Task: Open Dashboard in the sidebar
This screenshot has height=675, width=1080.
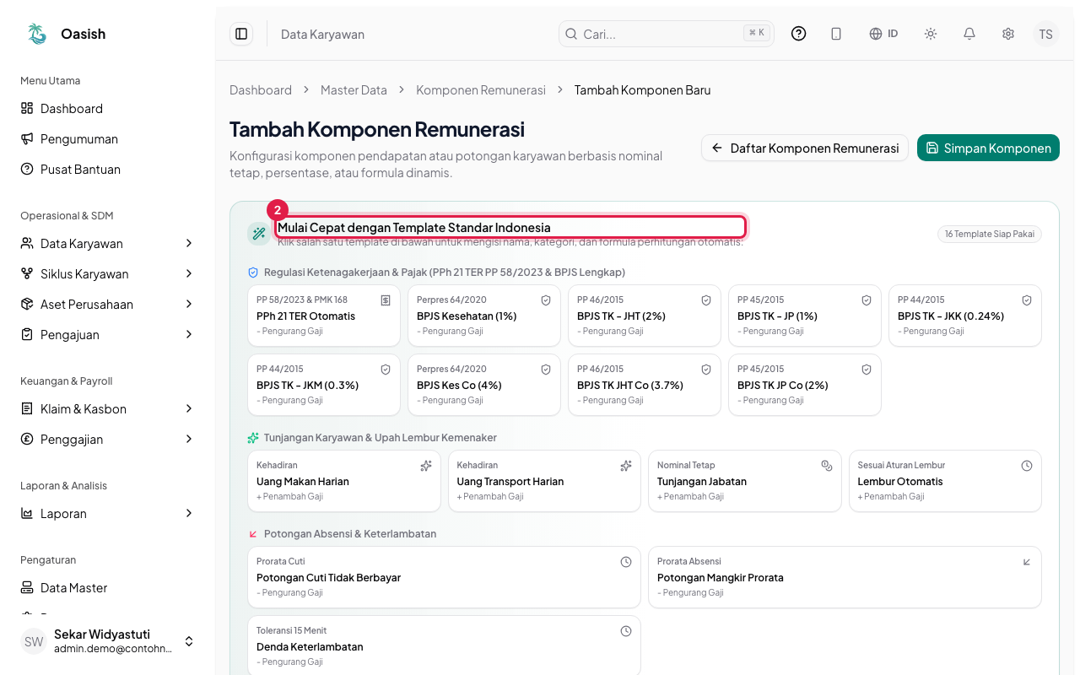Action: tap(108, 109)
